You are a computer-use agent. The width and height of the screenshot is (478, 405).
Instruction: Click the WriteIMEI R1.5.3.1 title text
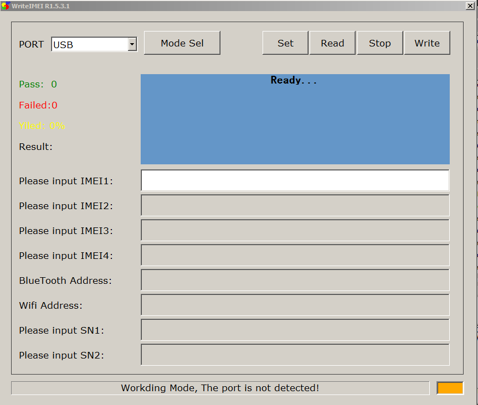[40, 6]
